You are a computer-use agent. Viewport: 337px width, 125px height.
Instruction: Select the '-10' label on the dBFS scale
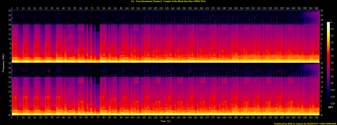(x=332, y=29)
